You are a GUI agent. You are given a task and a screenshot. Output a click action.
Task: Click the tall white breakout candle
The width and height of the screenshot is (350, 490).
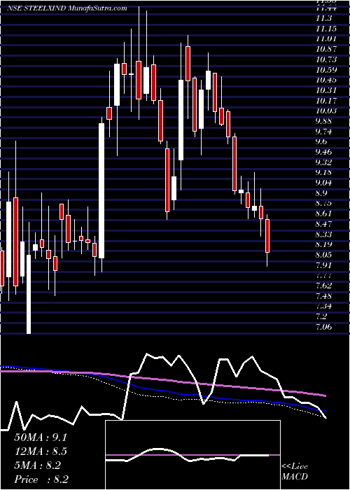click(101, 190)
